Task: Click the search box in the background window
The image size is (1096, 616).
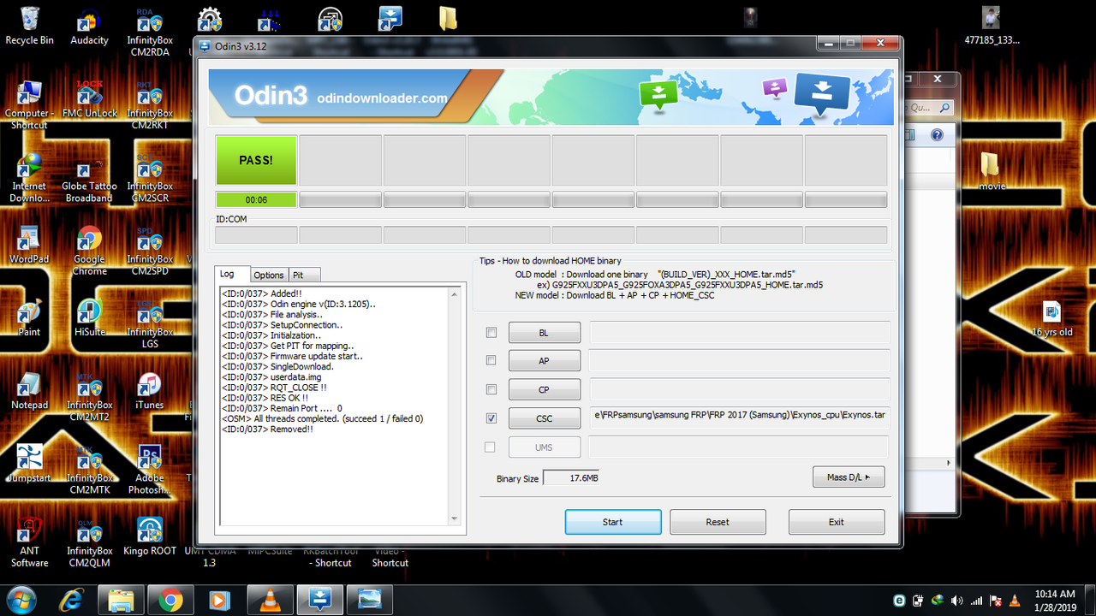Action: [x=931, y=108]
